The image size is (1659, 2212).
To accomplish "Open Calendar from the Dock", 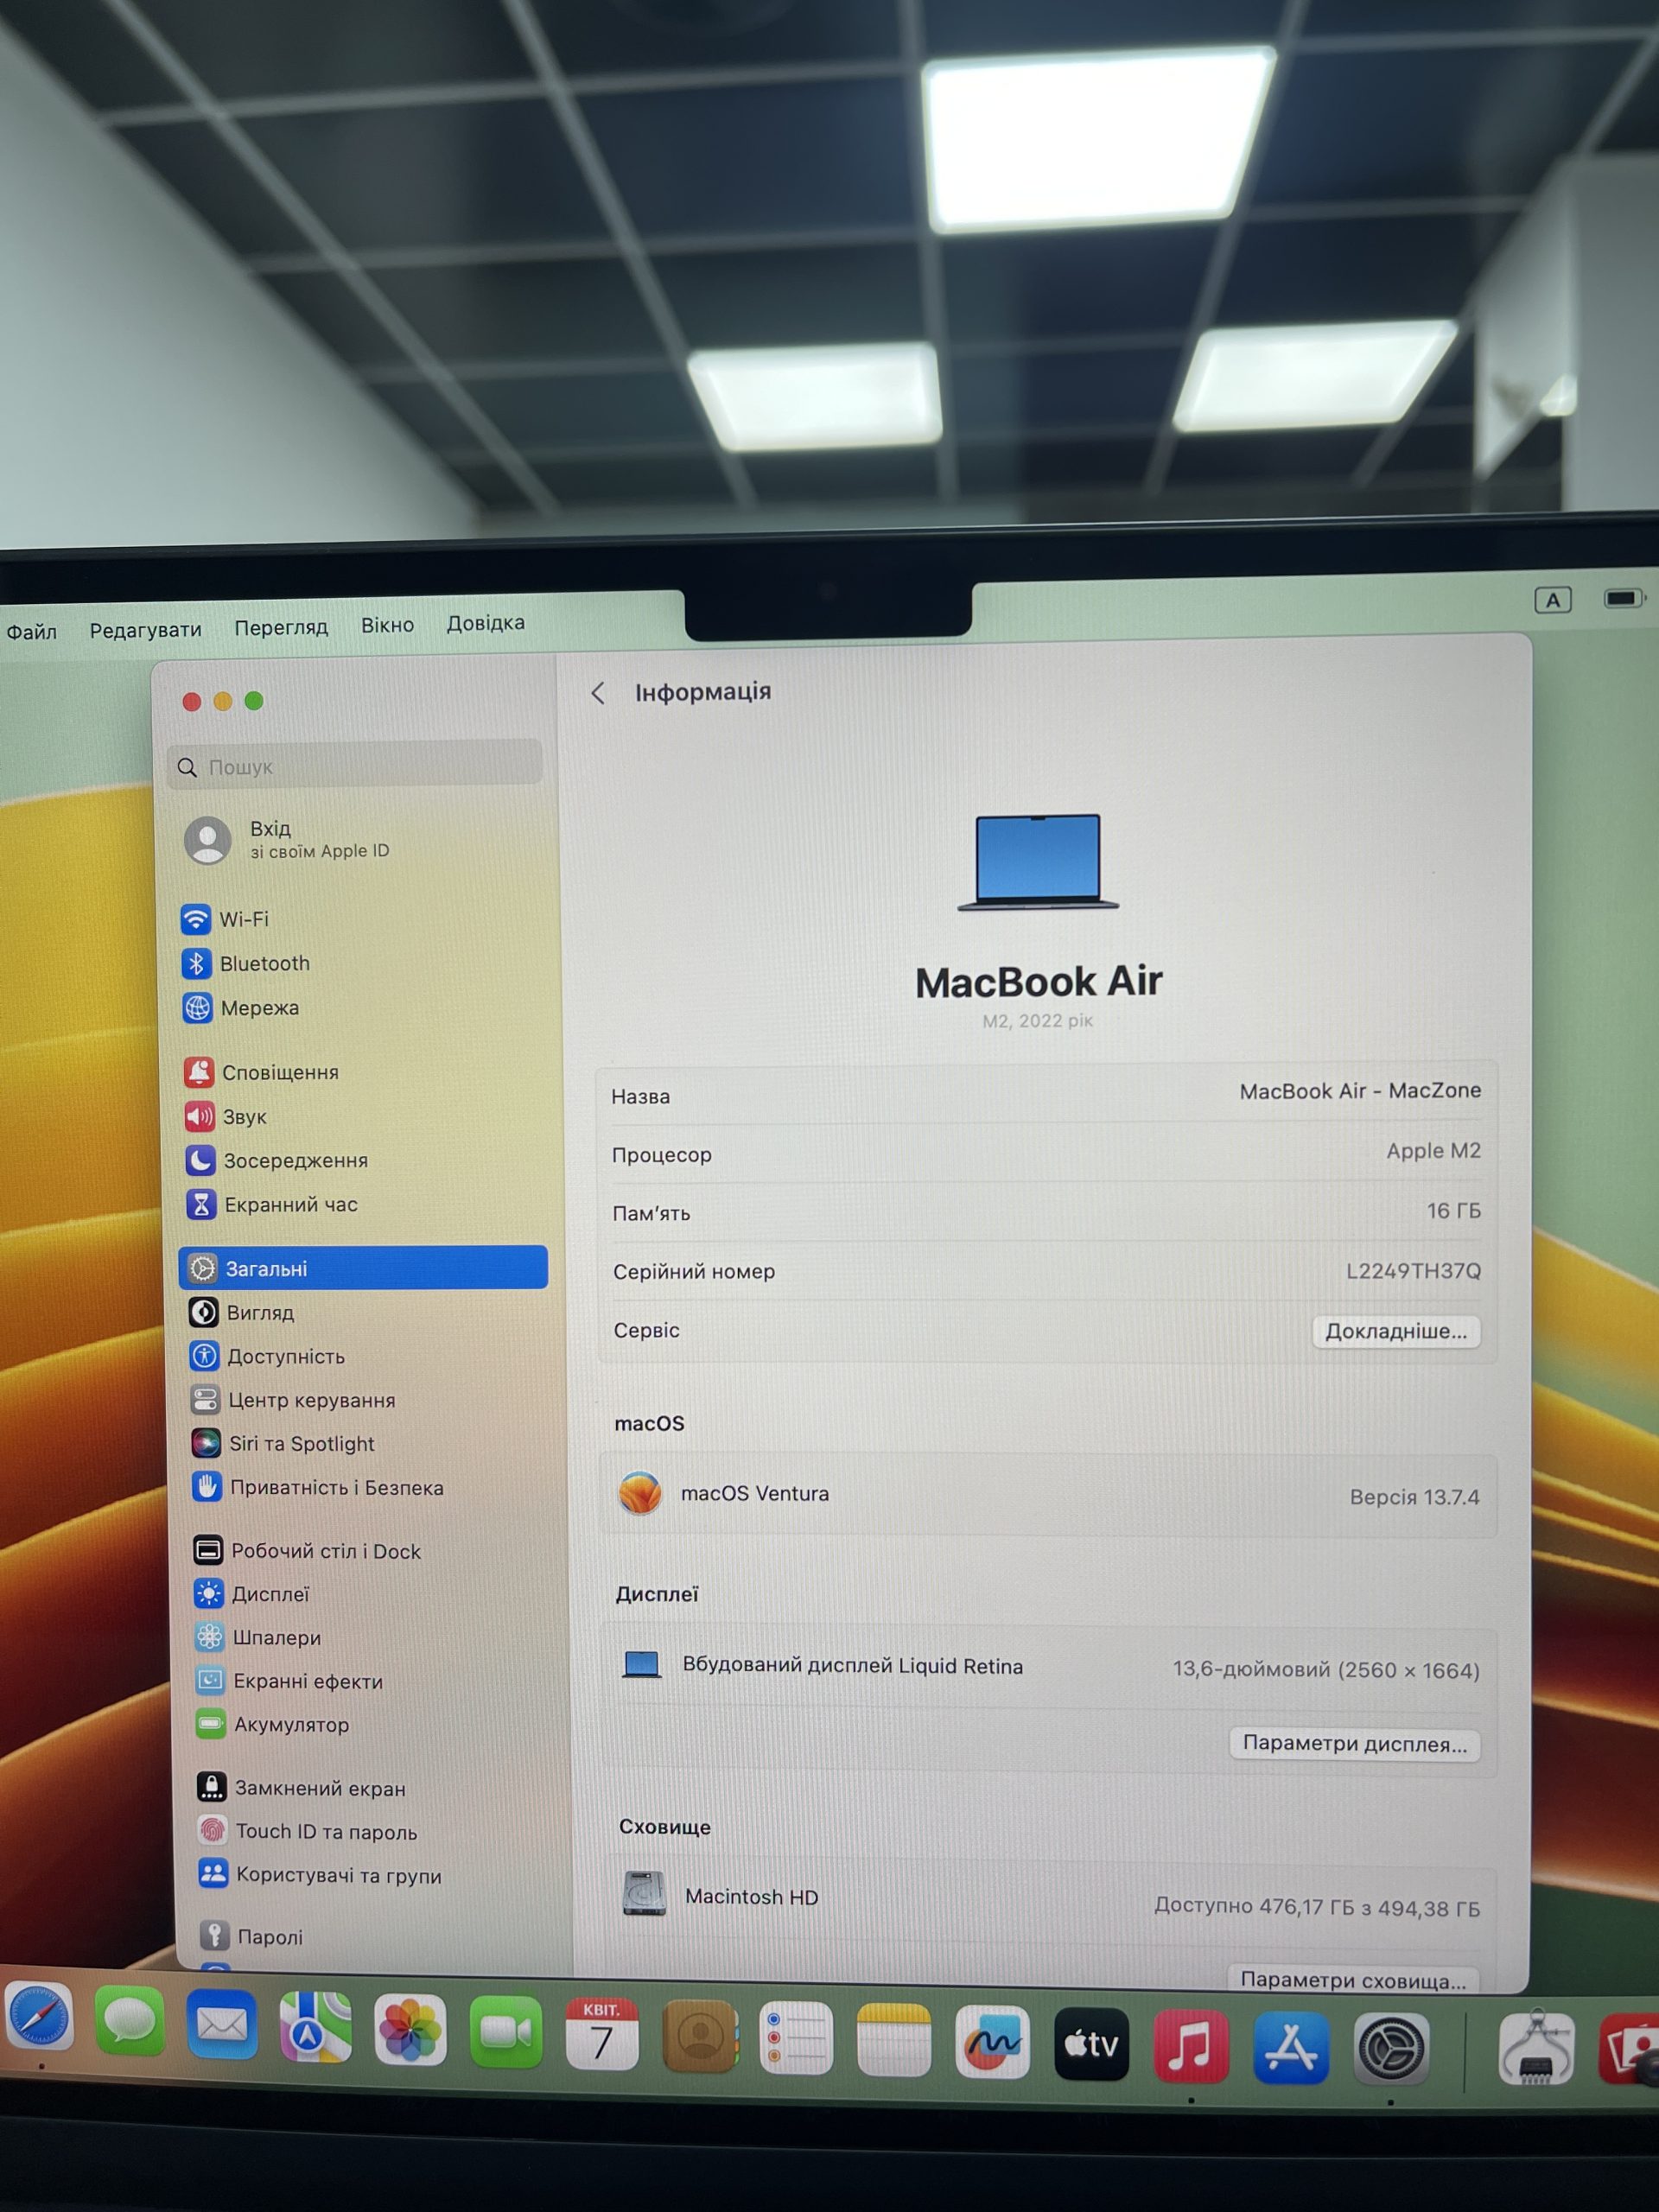I will pos(602,2034).
